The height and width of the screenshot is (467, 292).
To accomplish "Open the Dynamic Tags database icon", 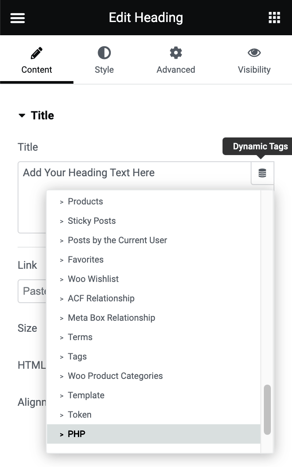I will tap(262, 173).
